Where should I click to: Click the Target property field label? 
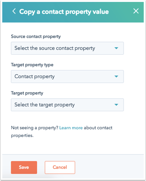click(x=27, y=93)
